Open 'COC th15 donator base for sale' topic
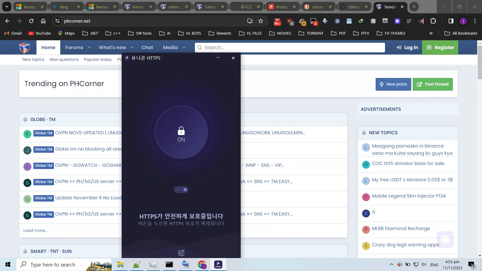The image size is (482, 271). click(408, 164)
